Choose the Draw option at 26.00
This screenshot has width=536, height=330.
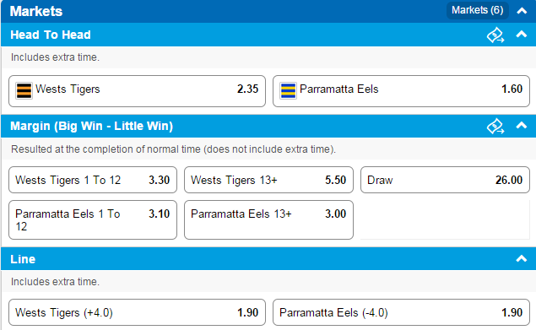coord(445,180)
